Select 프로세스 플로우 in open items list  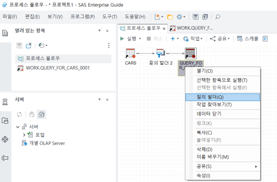tap(63, 59)
